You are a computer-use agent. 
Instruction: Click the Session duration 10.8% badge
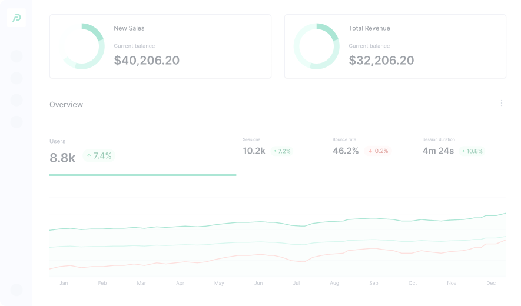[x=472, y=151]
